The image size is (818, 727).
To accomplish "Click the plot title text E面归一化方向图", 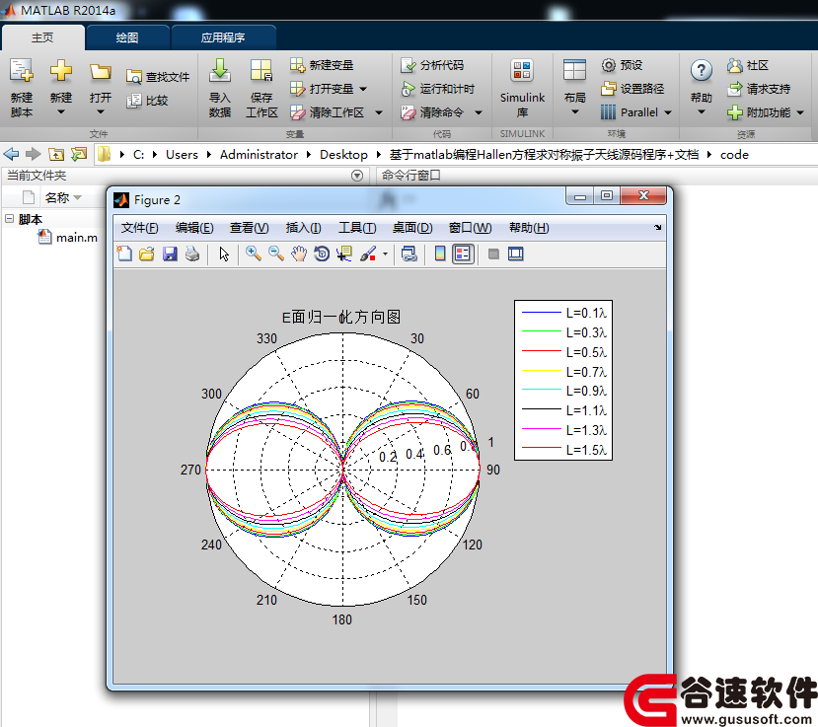I will tap(341, 317).
